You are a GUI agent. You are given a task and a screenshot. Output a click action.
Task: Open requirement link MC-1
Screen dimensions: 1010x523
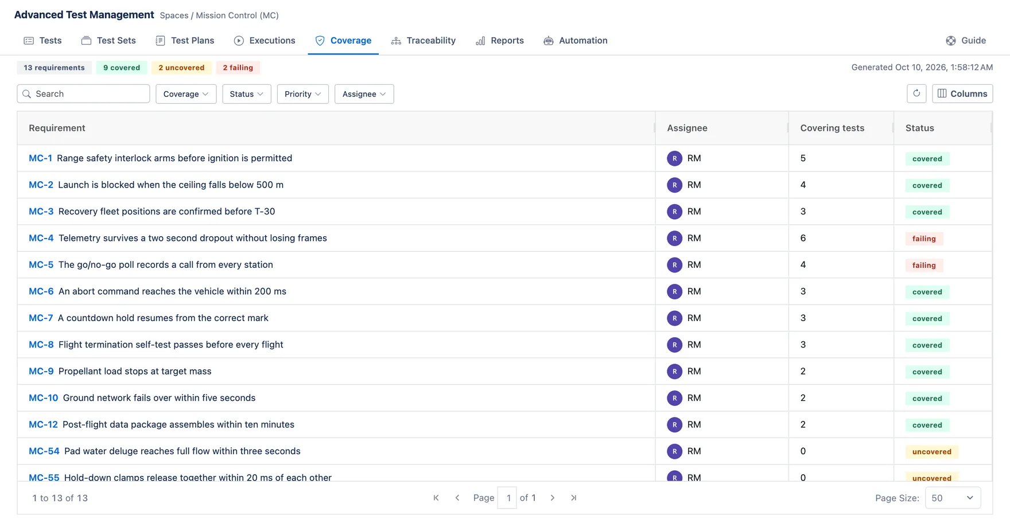coord(40,158)
